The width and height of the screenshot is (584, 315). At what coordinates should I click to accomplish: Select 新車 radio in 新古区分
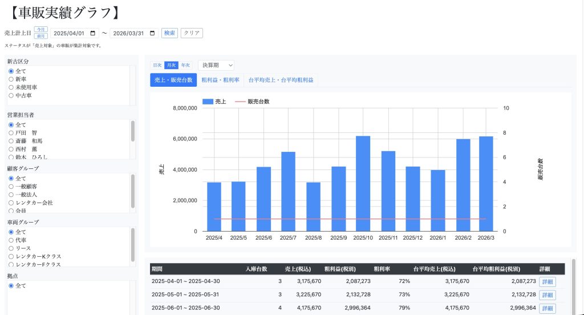(11, 79)
